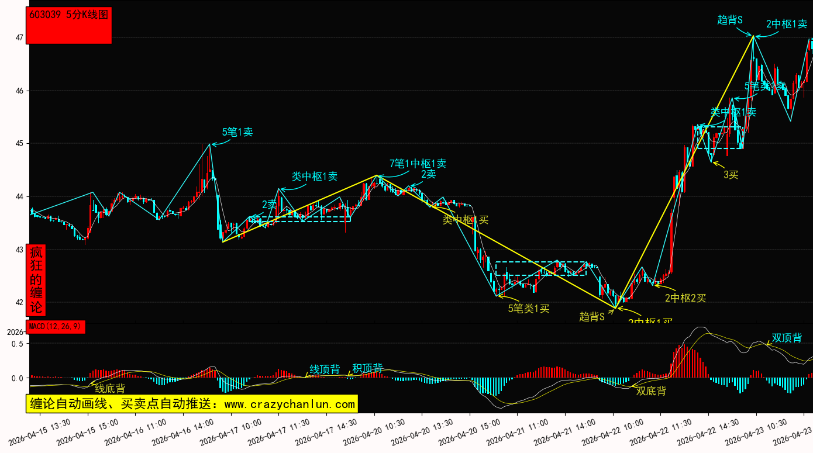The height and width of the screenshot is (453, 813).
Task: Click the 603039 5分K线图 title box
Action: [70, 25]
